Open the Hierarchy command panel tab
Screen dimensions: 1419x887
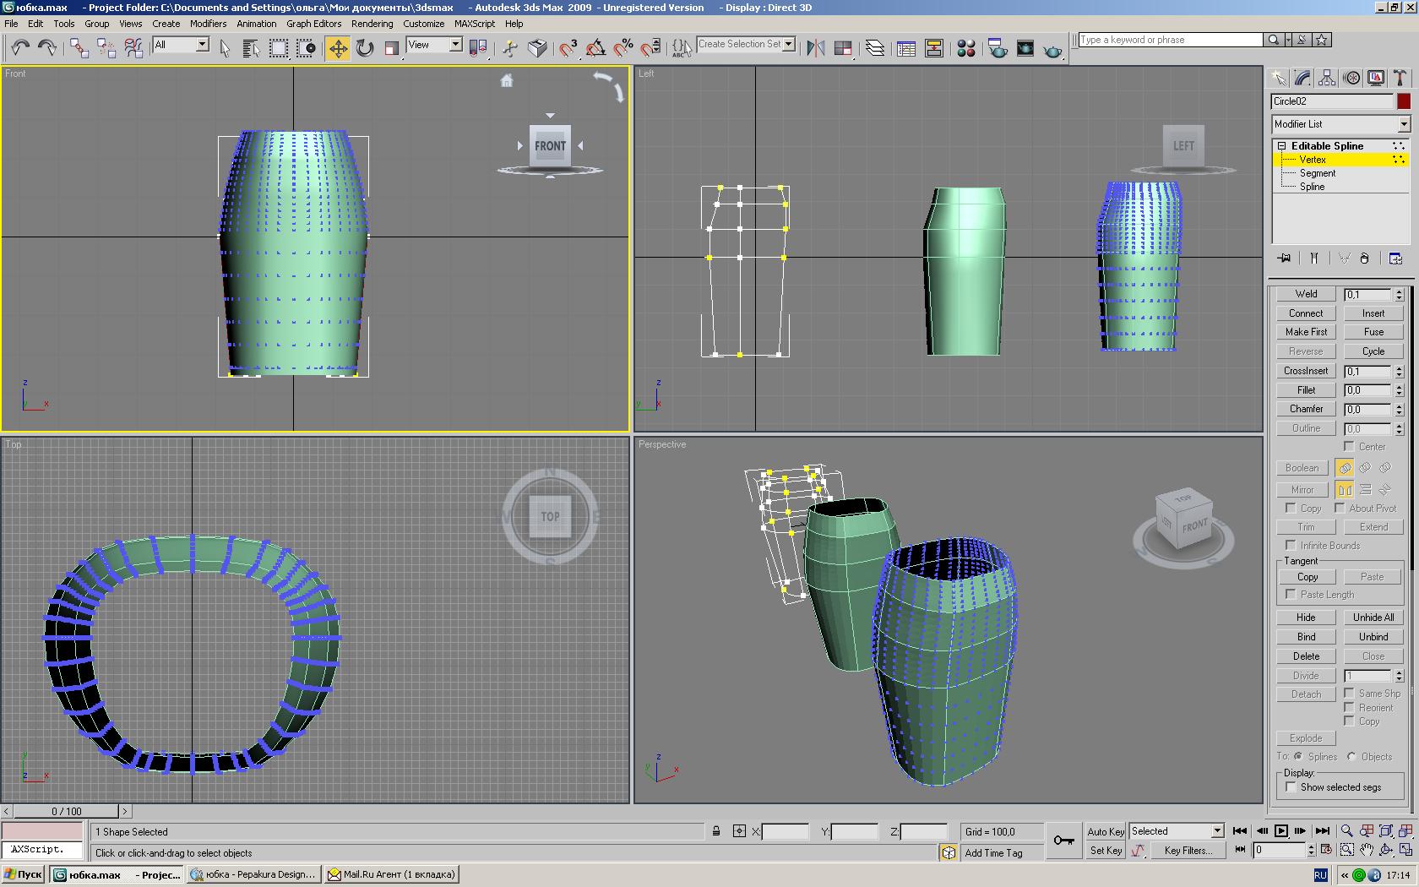1327,79
